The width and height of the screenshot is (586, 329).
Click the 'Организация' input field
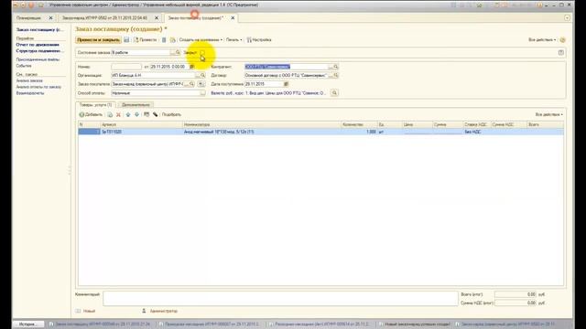(154, 75)
